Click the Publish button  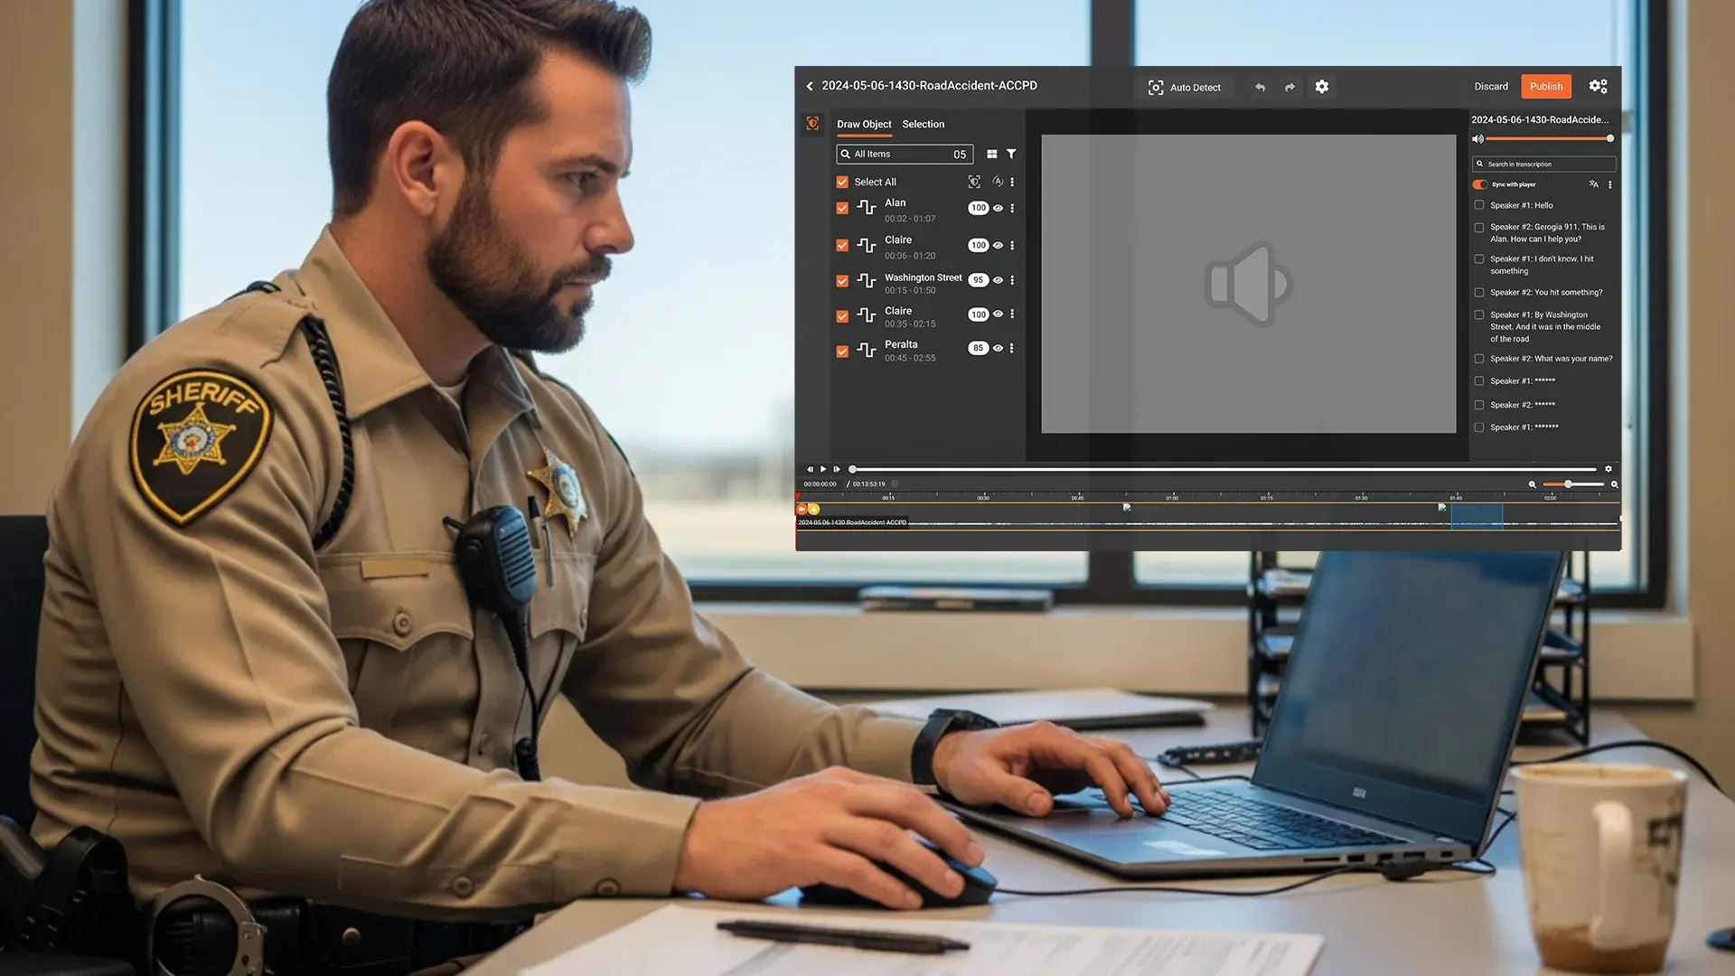coord(1545,87)
